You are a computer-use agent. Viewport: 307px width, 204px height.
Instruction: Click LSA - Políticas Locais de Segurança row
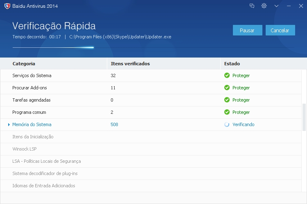tap(151, 161)
